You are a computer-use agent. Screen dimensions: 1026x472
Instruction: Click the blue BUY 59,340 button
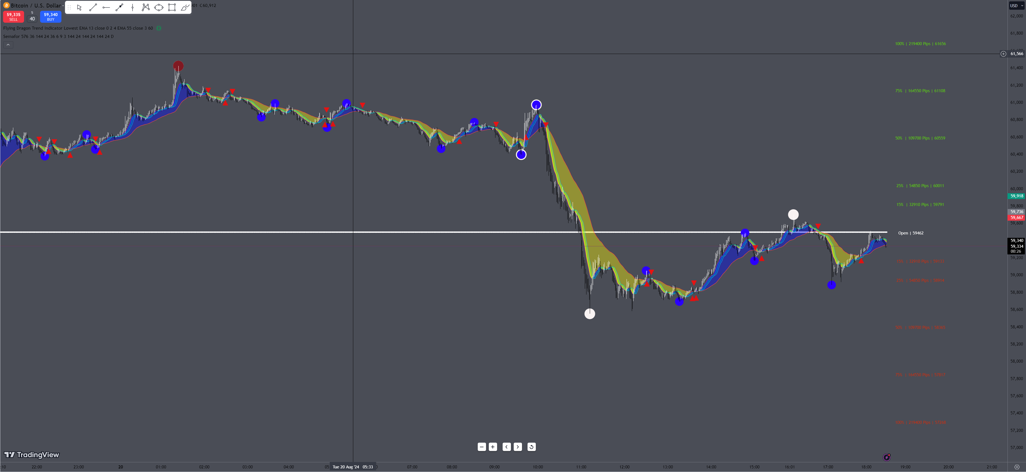(x=51, y=17)
